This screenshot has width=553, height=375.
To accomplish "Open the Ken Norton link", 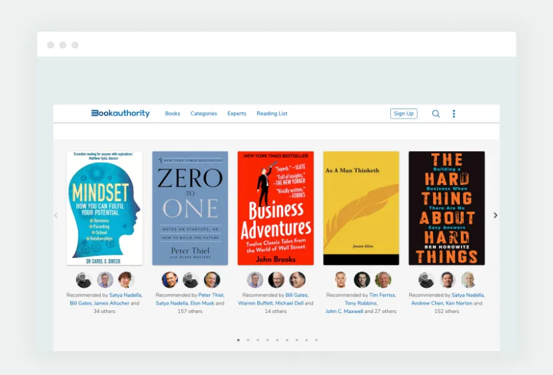I will [x=459, y=303].
